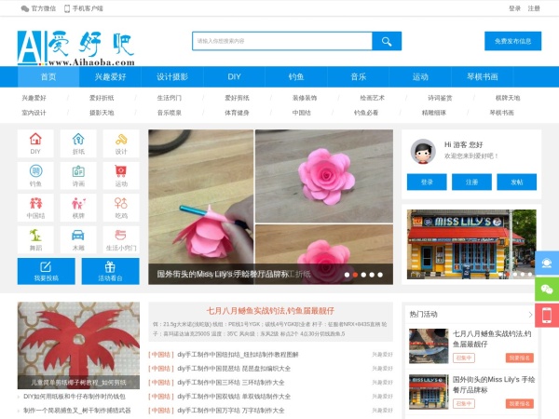Viewport: 559px width, 419px height.
Task: Click the 活动看台 gift button
Action: coord(111,271)
